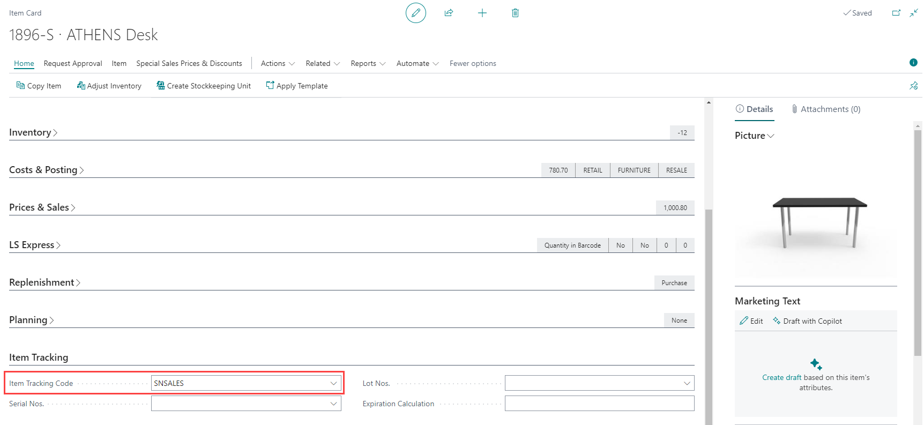Open the Lot Nos. dropdown

coord(687,383)
